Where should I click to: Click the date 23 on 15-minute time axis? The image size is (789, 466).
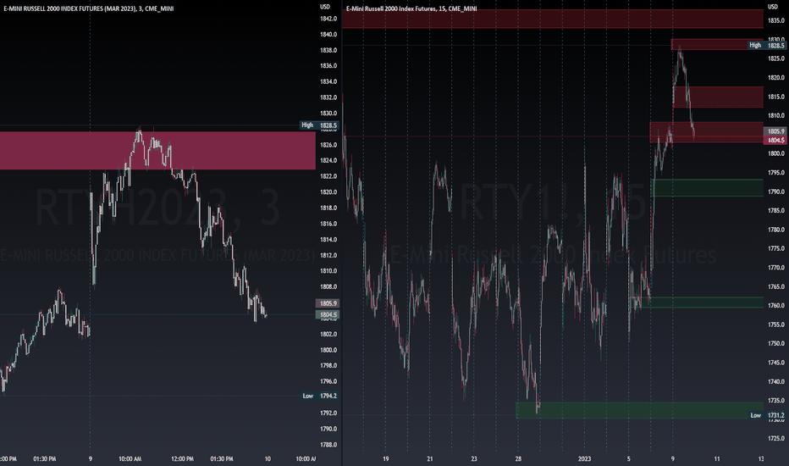point(474,459)
